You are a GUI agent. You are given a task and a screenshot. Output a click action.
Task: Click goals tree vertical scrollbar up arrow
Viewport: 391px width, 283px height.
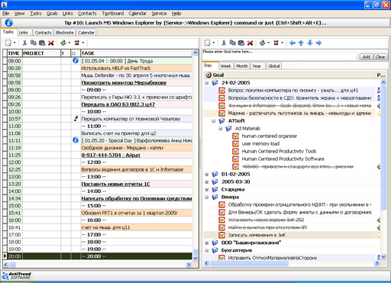pos(383,82)
